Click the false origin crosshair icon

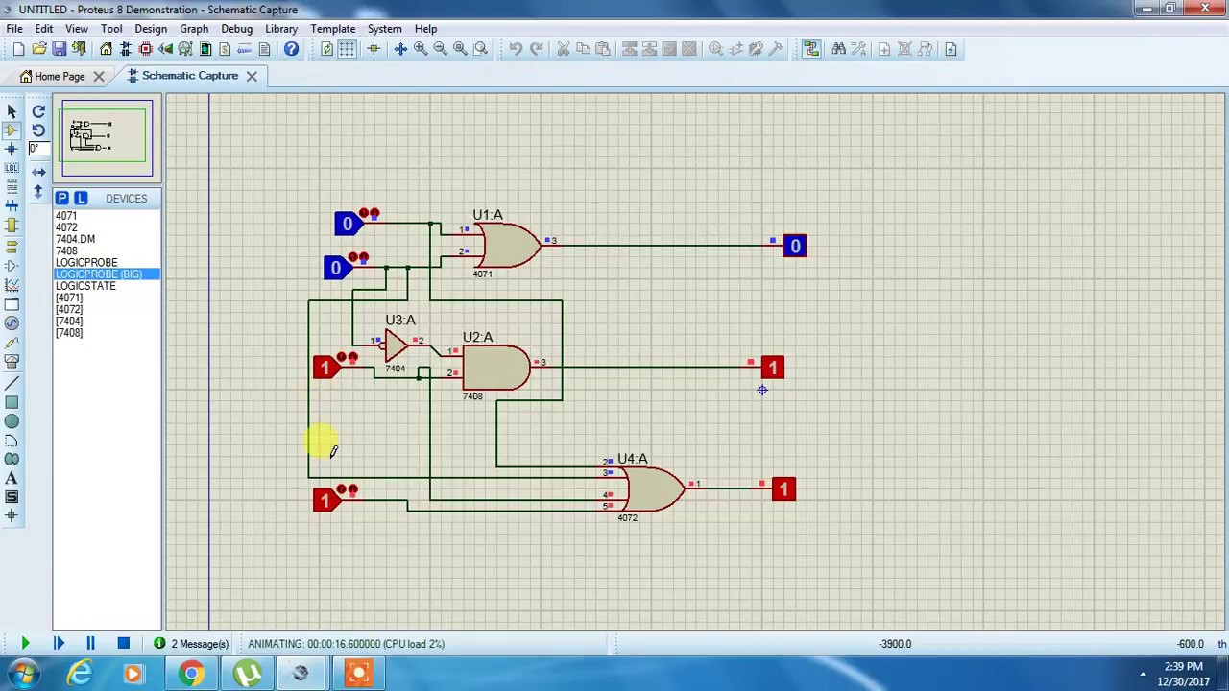pyautogui.click(x=374, y=49)
